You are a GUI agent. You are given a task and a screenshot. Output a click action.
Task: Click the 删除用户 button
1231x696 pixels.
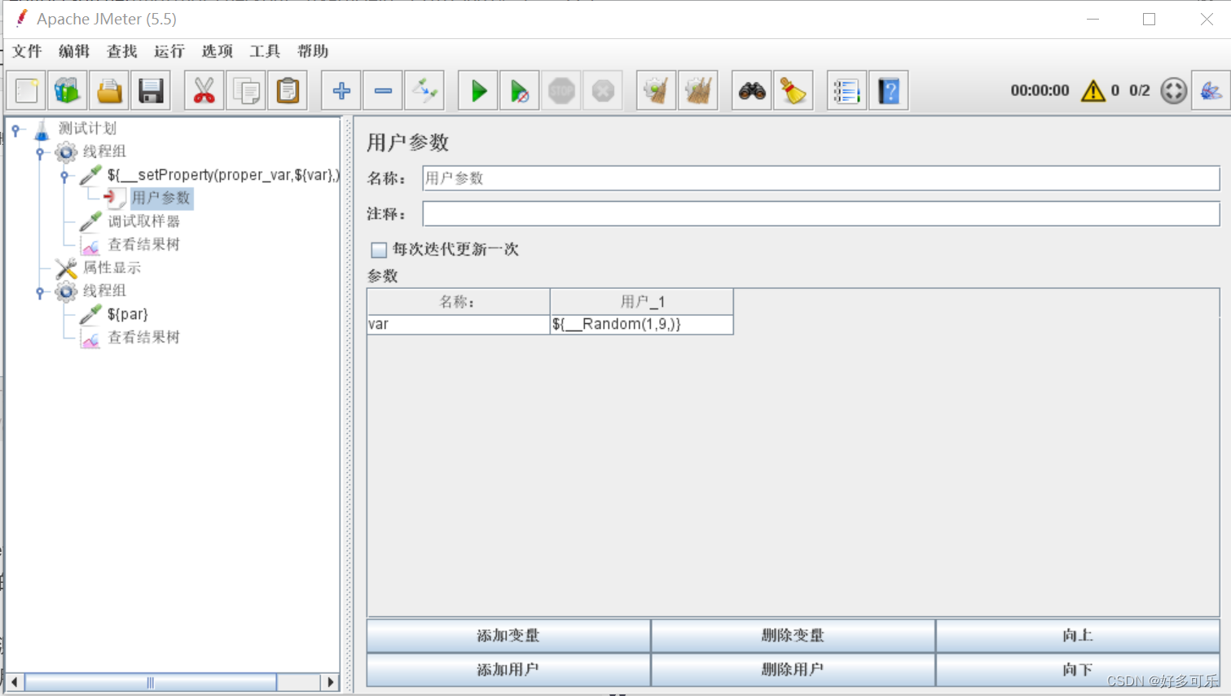pyautogui.click(x=793, y=670)
